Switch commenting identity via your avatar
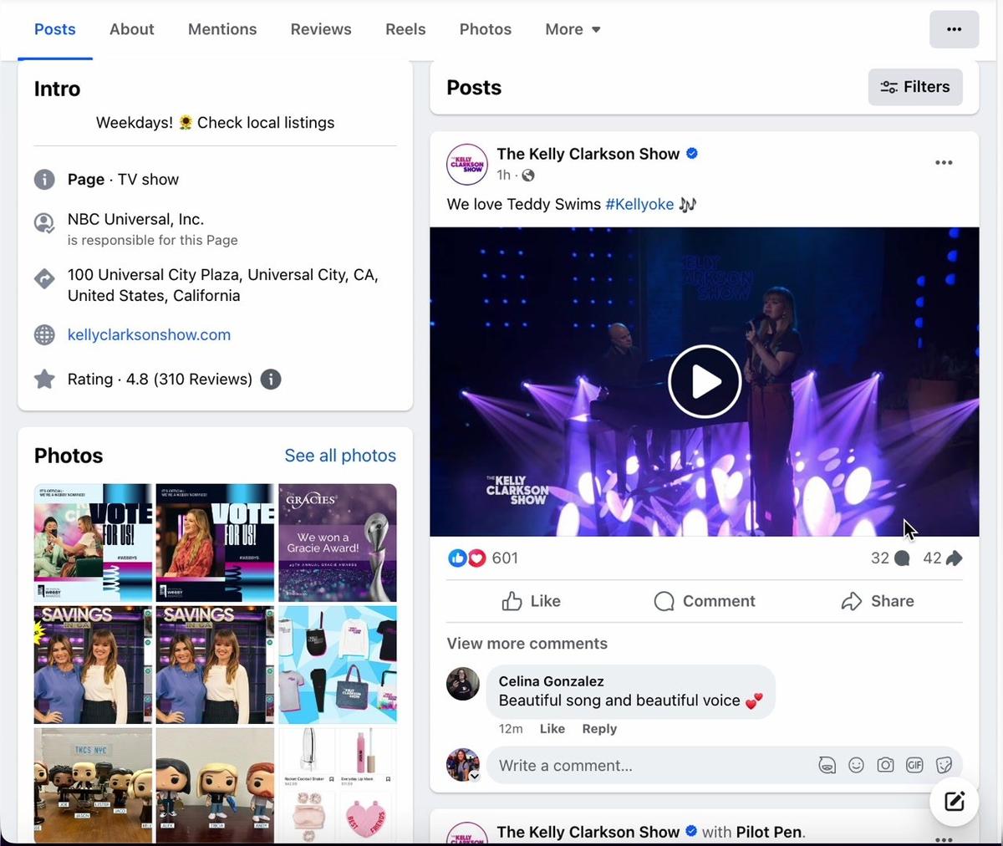This screenshot has width=1003, height=846. coord(463,765)
